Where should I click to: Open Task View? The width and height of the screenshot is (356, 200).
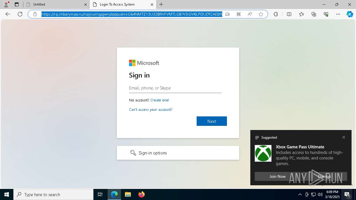100,194
